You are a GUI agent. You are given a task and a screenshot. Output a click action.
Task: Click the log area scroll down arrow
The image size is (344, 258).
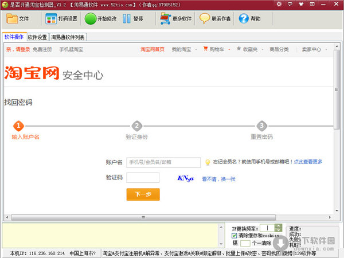click(221, 244)
